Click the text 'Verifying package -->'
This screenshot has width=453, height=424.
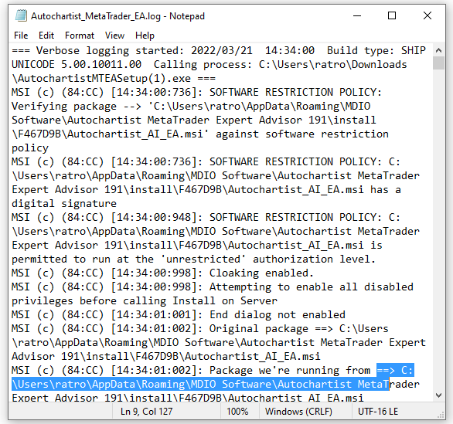tap(77, 107)
